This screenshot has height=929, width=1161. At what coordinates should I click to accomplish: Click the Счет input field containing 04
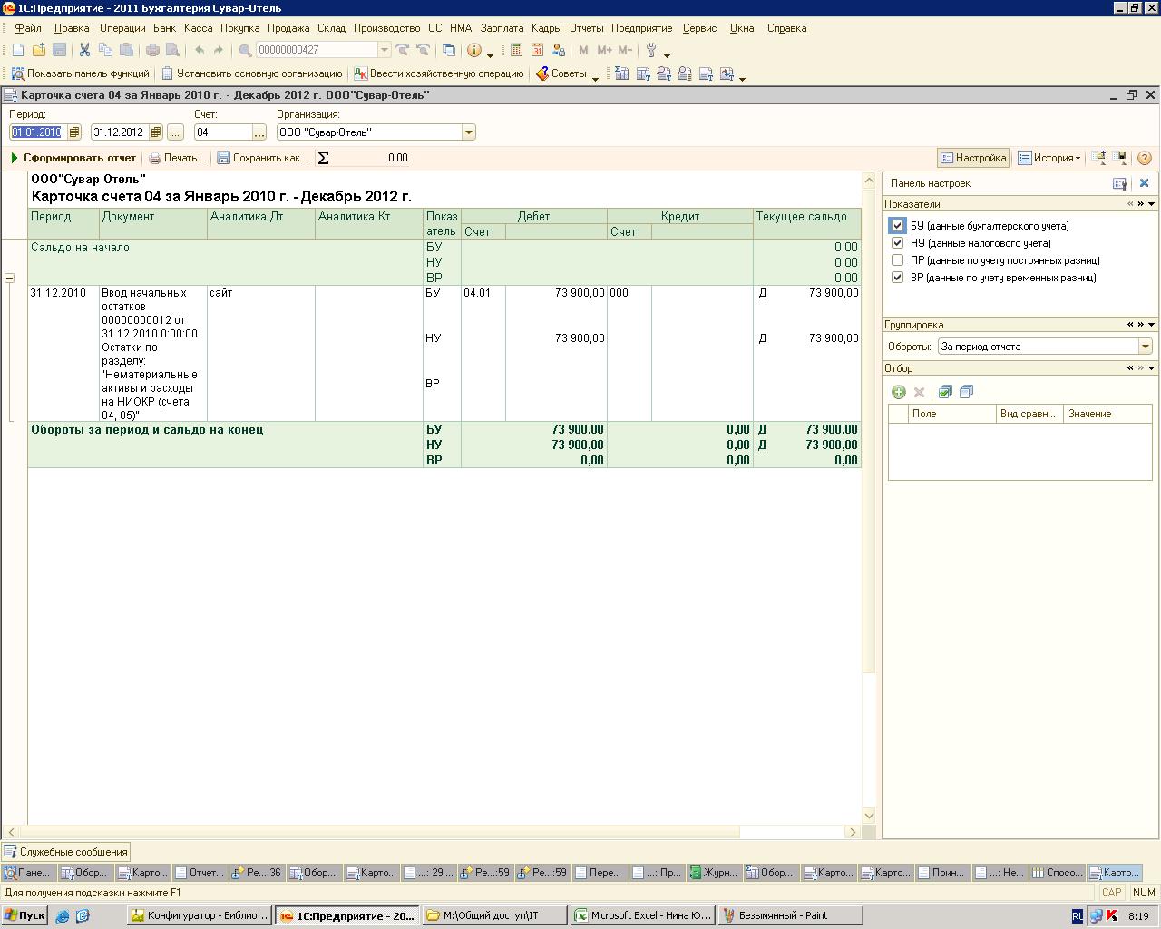pos(222,132)
